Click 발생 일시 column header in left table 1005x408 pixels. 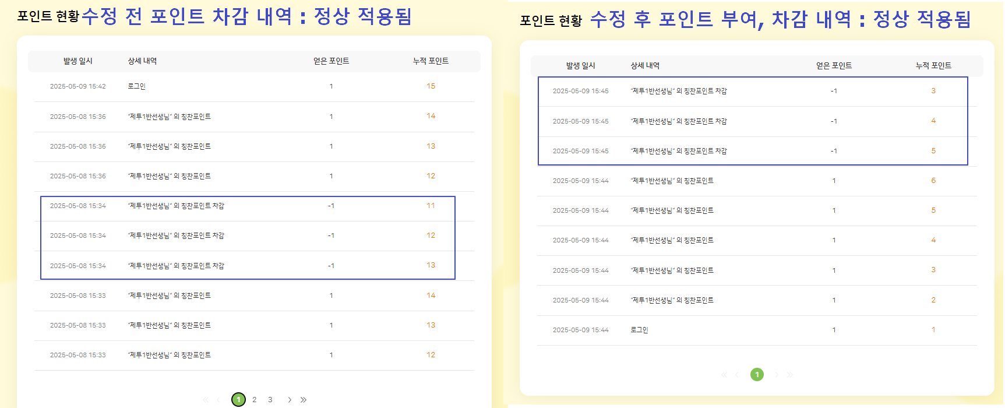coord(78,61)
